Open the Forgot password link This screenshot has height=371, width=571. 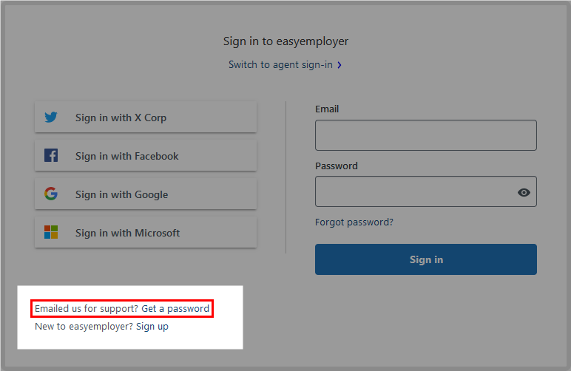[x=354, y=222]
